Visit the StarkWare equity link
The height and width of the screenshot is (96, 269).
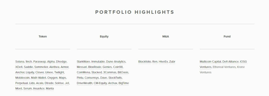83,62
